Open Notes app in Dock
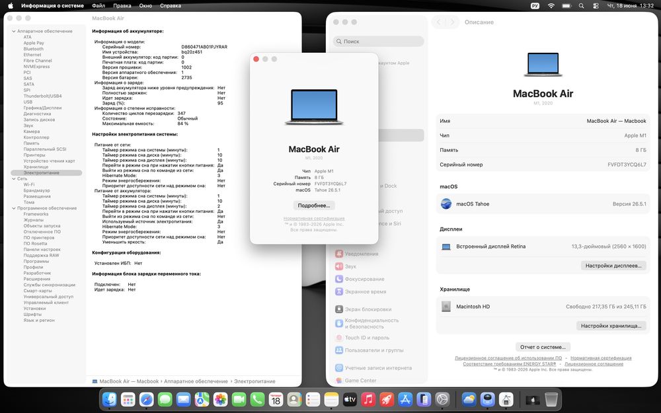Image resolution: width=661 pixels, height=413 pixels. click(x=331, y=399)
